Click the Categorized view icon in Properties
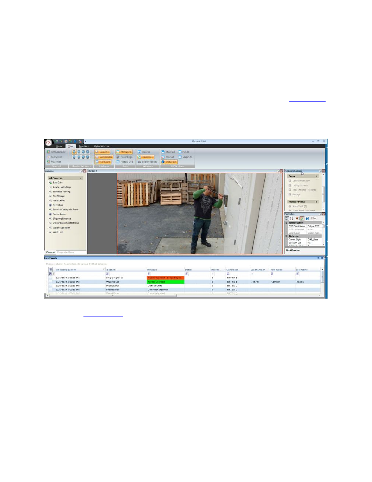 pos(287,219)
